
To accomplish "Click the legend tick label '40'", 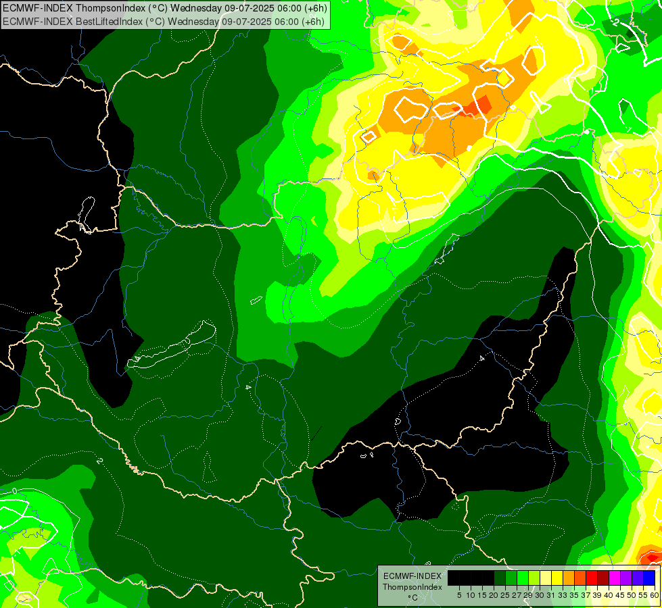I will pos(609,595).
